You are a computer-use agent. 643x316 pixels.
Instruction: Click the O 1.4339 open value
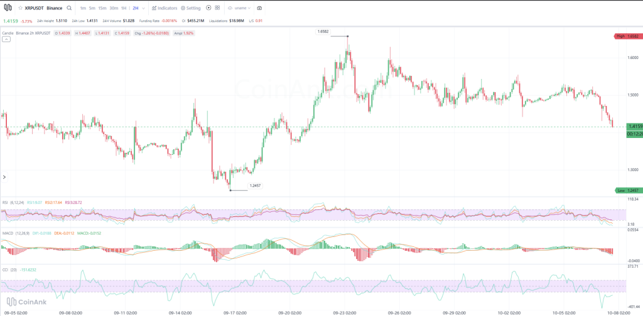[x=62, y=33]
